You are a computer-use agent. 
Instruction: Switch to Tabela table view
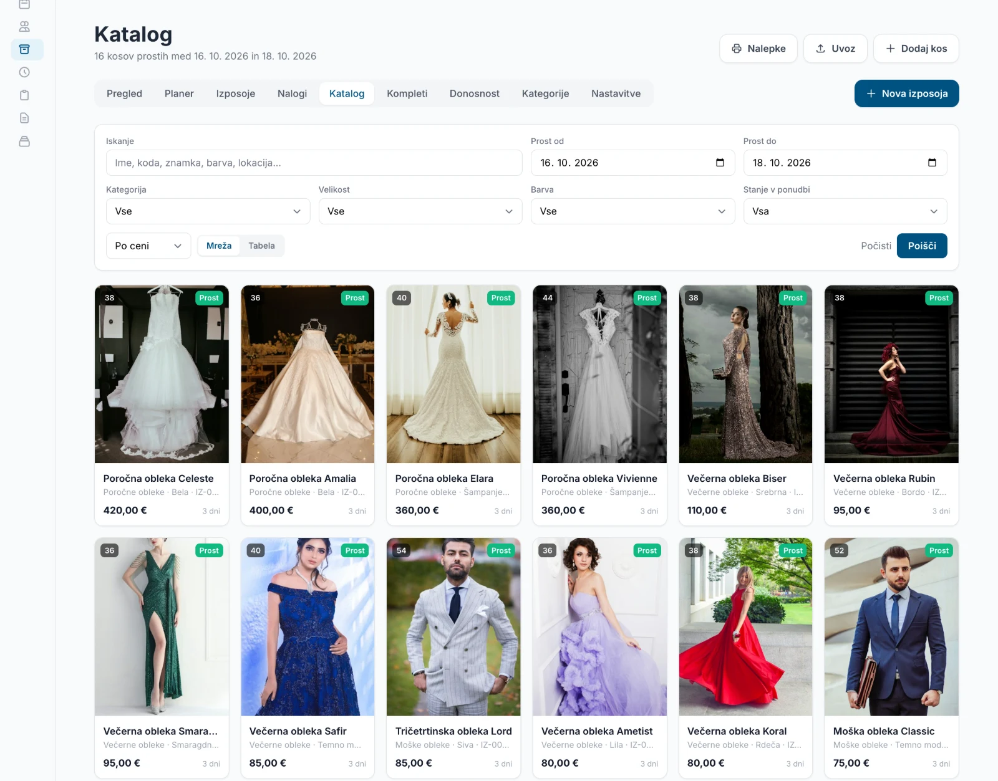[x=261, y=246]
